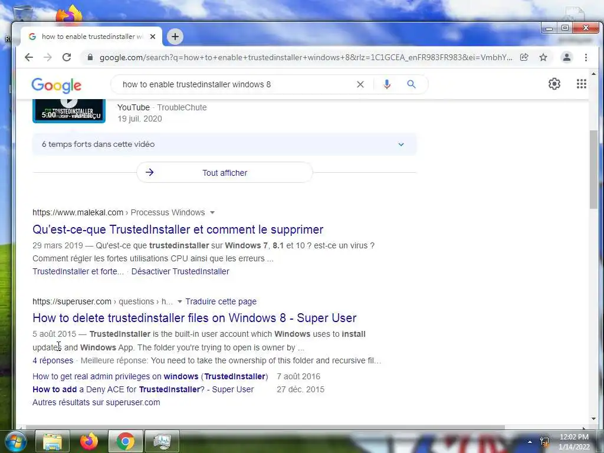The width and height of the screenshot is (604, 453).
Task: Go back to the previous page
Action: click(x=29, y=57)
